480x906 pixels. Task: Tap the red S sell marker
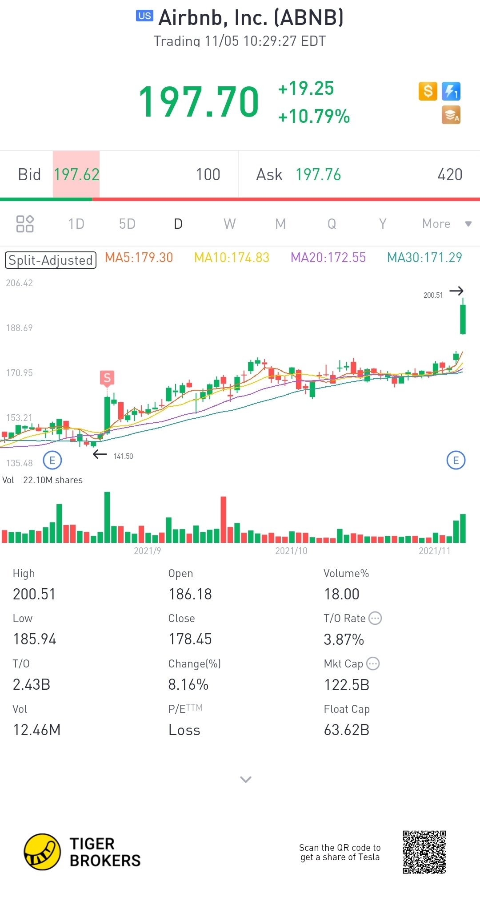click(107, 378)
